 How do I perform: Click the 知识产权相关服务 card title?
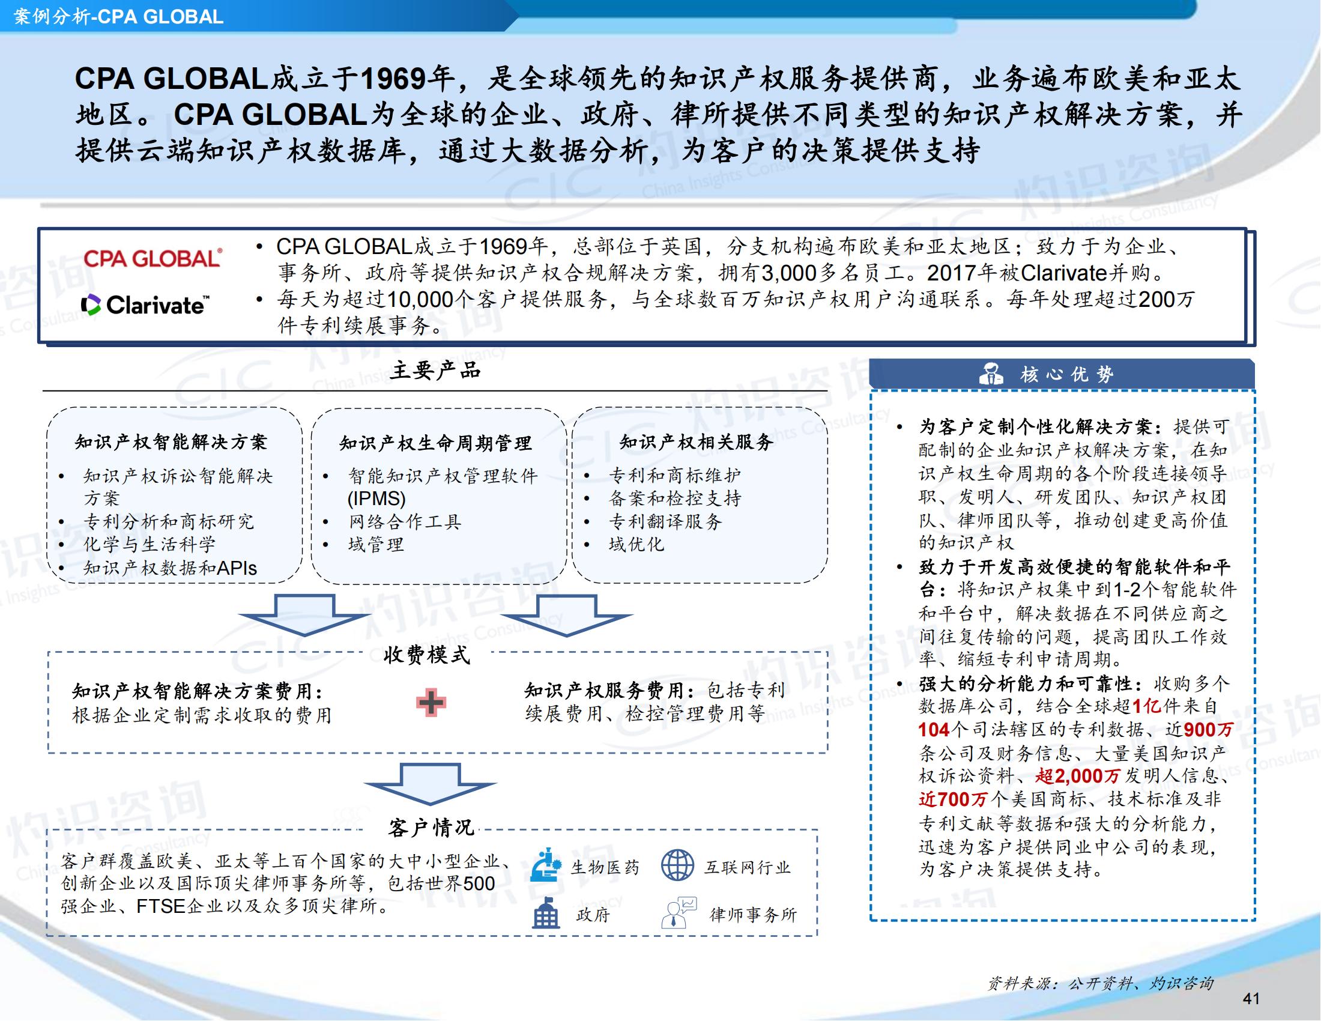pyautogui.click(x=697, y=441)
